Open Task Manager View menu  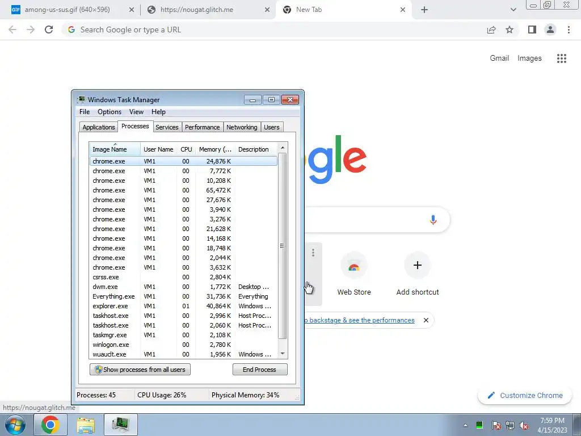[x=136, y=112]
